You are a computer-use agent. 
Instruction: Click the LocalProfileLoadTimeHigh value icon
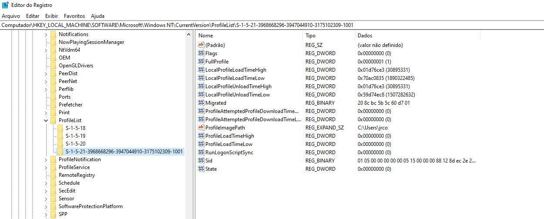point(201,70)
